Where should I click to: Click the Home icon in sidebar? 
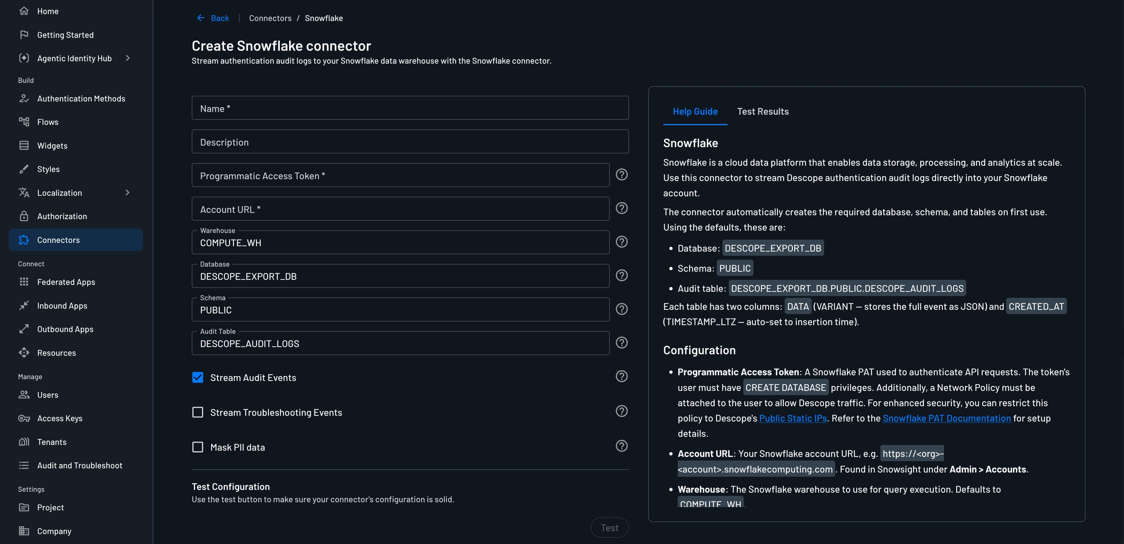[24, 11]
